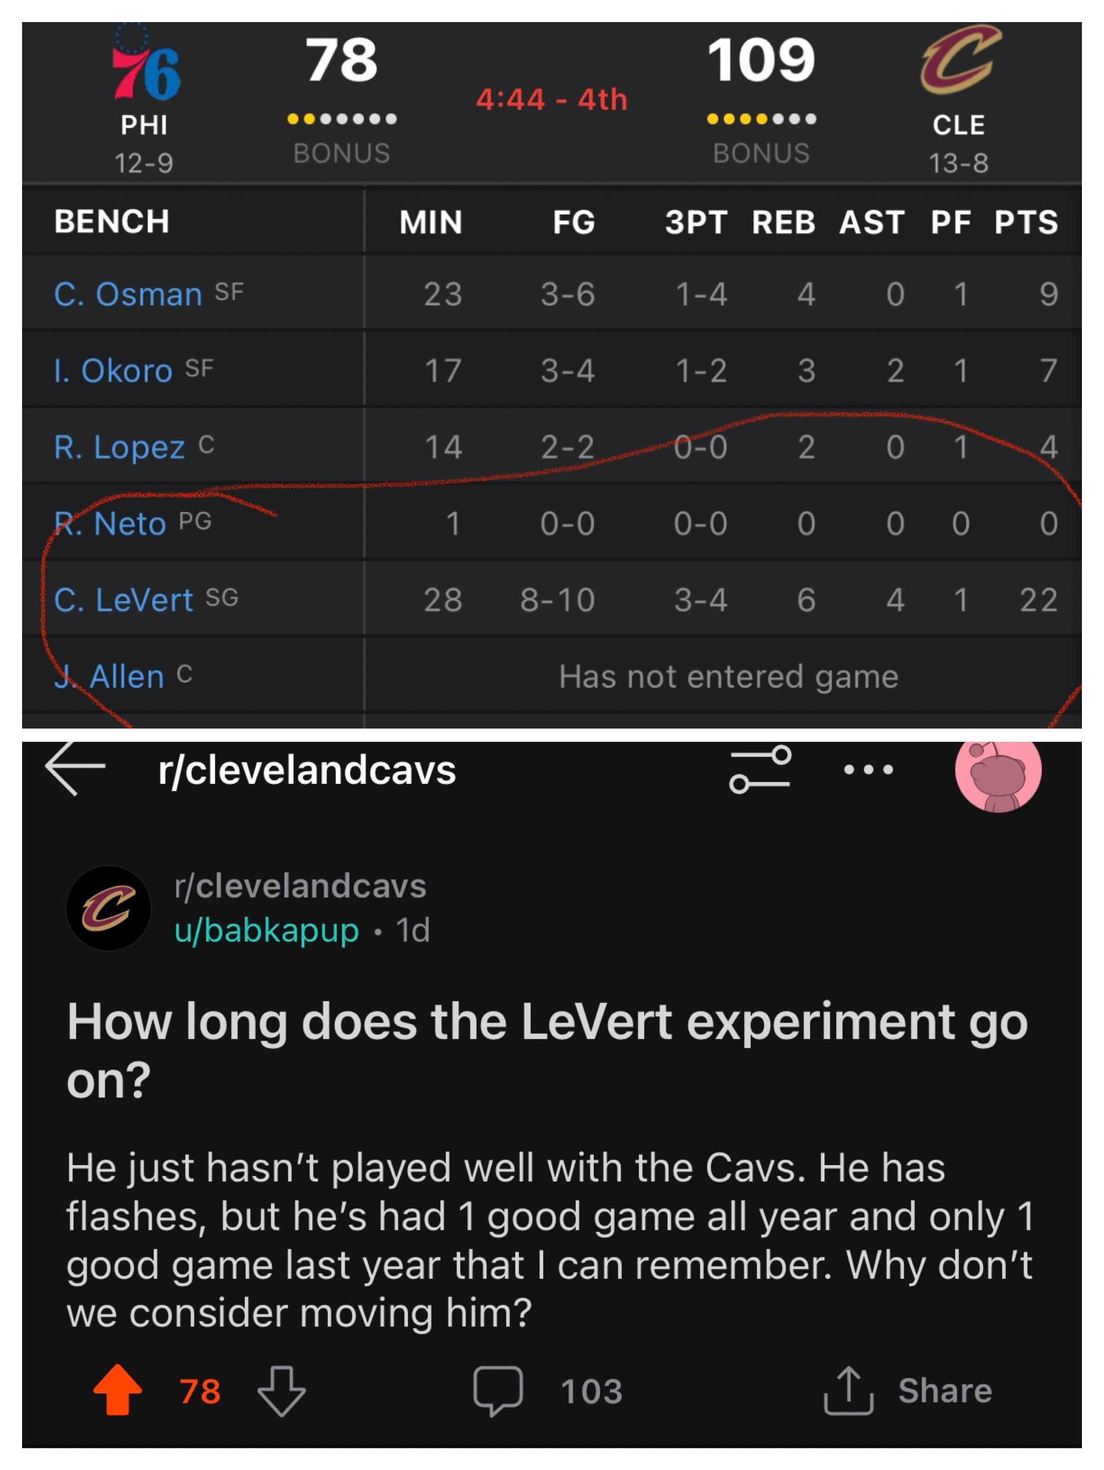Open the three-dot overflow menu
This screenshot has width=1104, height=1470.
[x=868, y=769]
